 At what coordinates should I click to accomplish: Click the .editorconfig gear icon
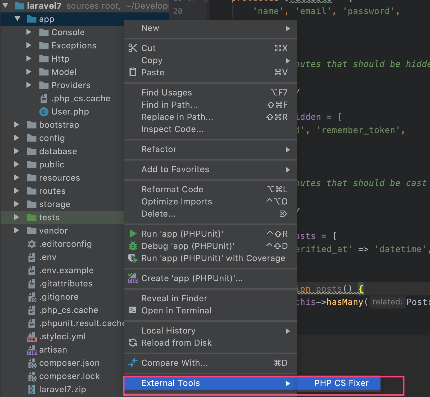[x=32, y=244]
